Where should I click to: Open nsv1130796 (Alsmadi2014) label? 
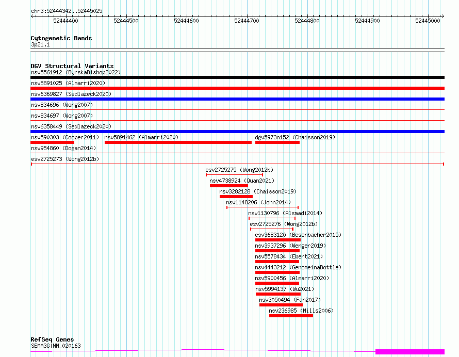click(x=285, y=213)
